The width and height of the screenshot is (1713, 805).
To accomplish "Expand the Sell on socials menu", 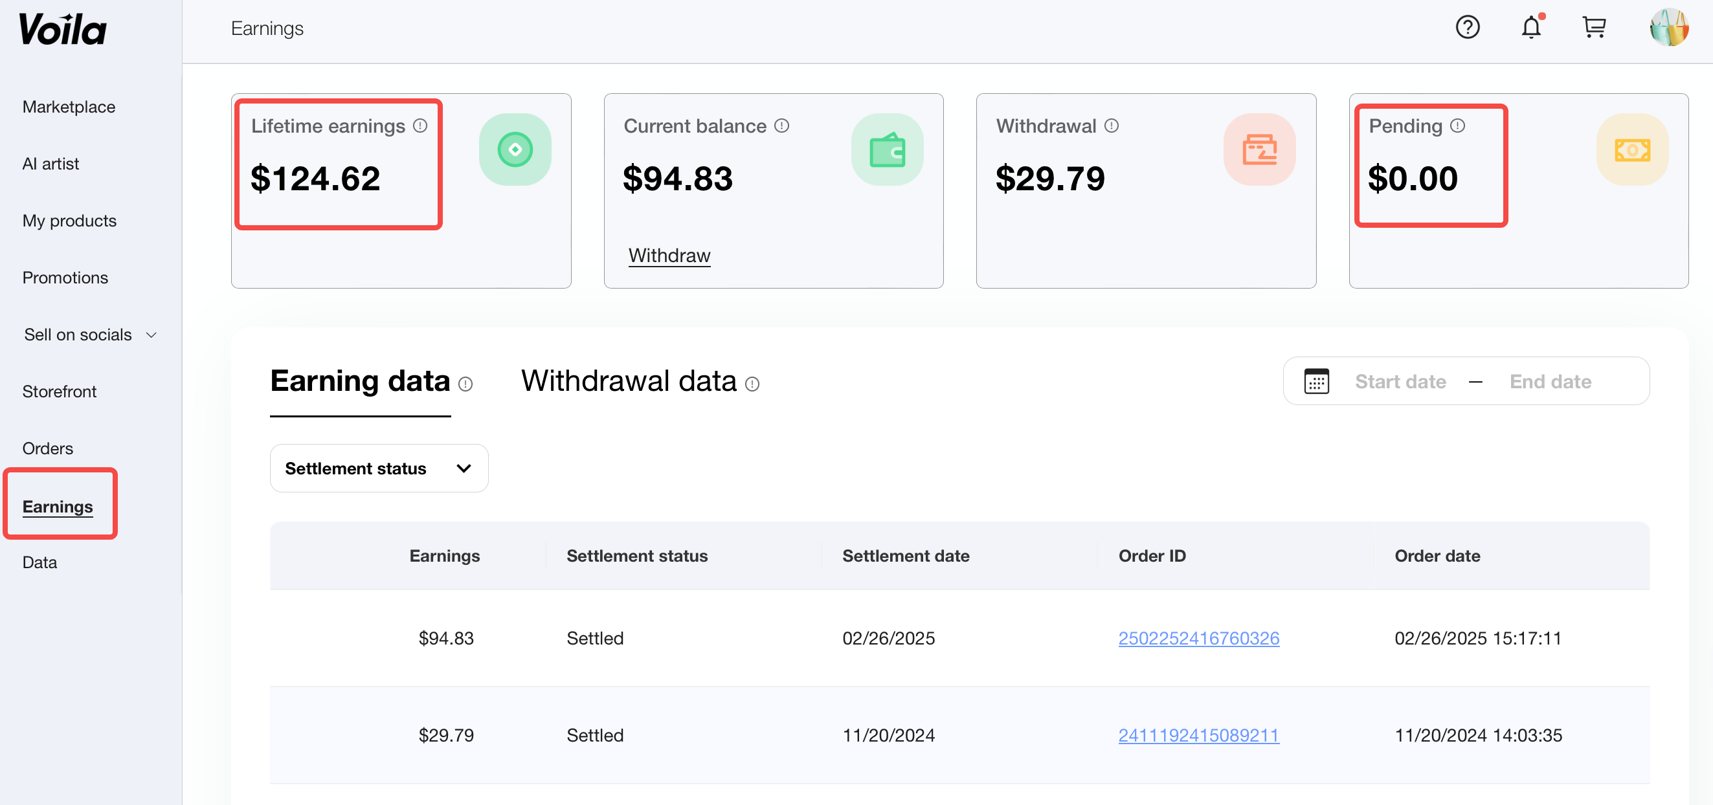I will 90,335.
